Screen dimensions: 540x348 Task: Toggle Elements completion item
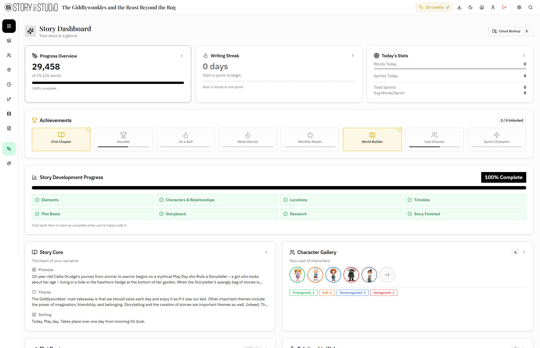(93, 200)
